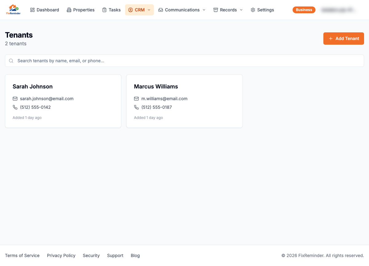The height and width of the screenshot is (266, 369).
Task: Click m.williams@email.com address
Action: click(x=164, y=99)
